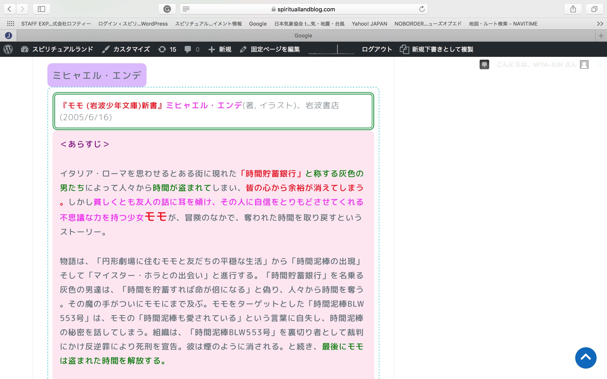Viewport: 607px width, 379px height.
Task: Open Google bookmark
Action: (x=258, y=24)
